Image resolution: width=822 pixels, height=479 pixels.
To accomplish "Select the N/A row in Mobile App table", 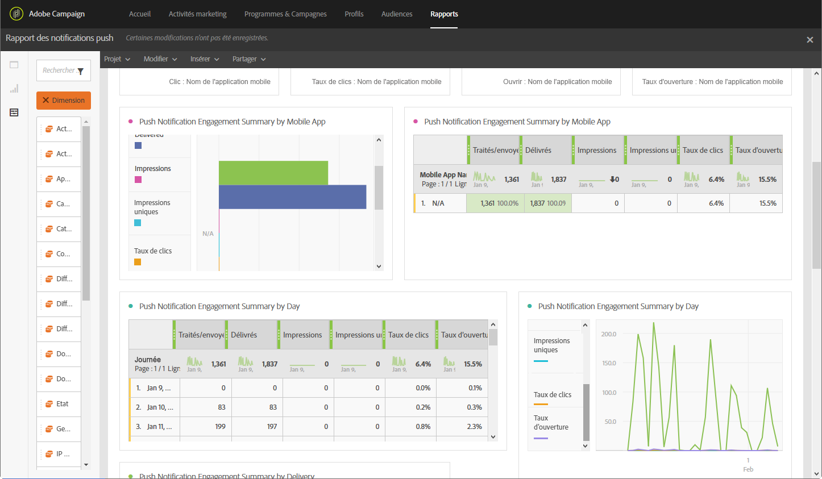I will (x=598, y=203).
